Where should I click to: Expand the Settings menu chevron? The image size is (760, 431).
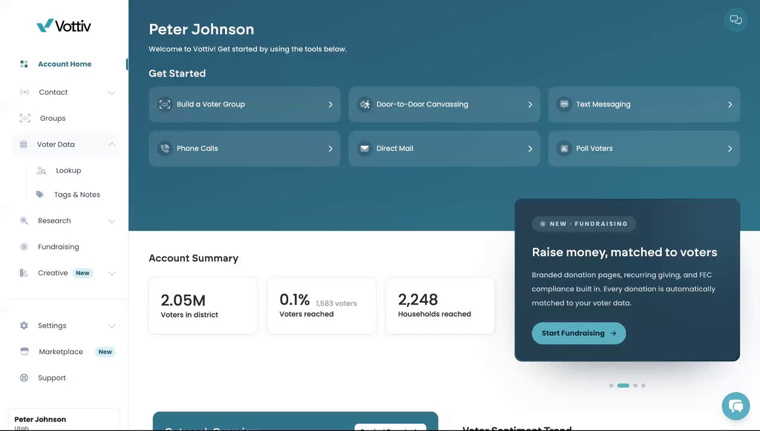[x=111, y=326]
